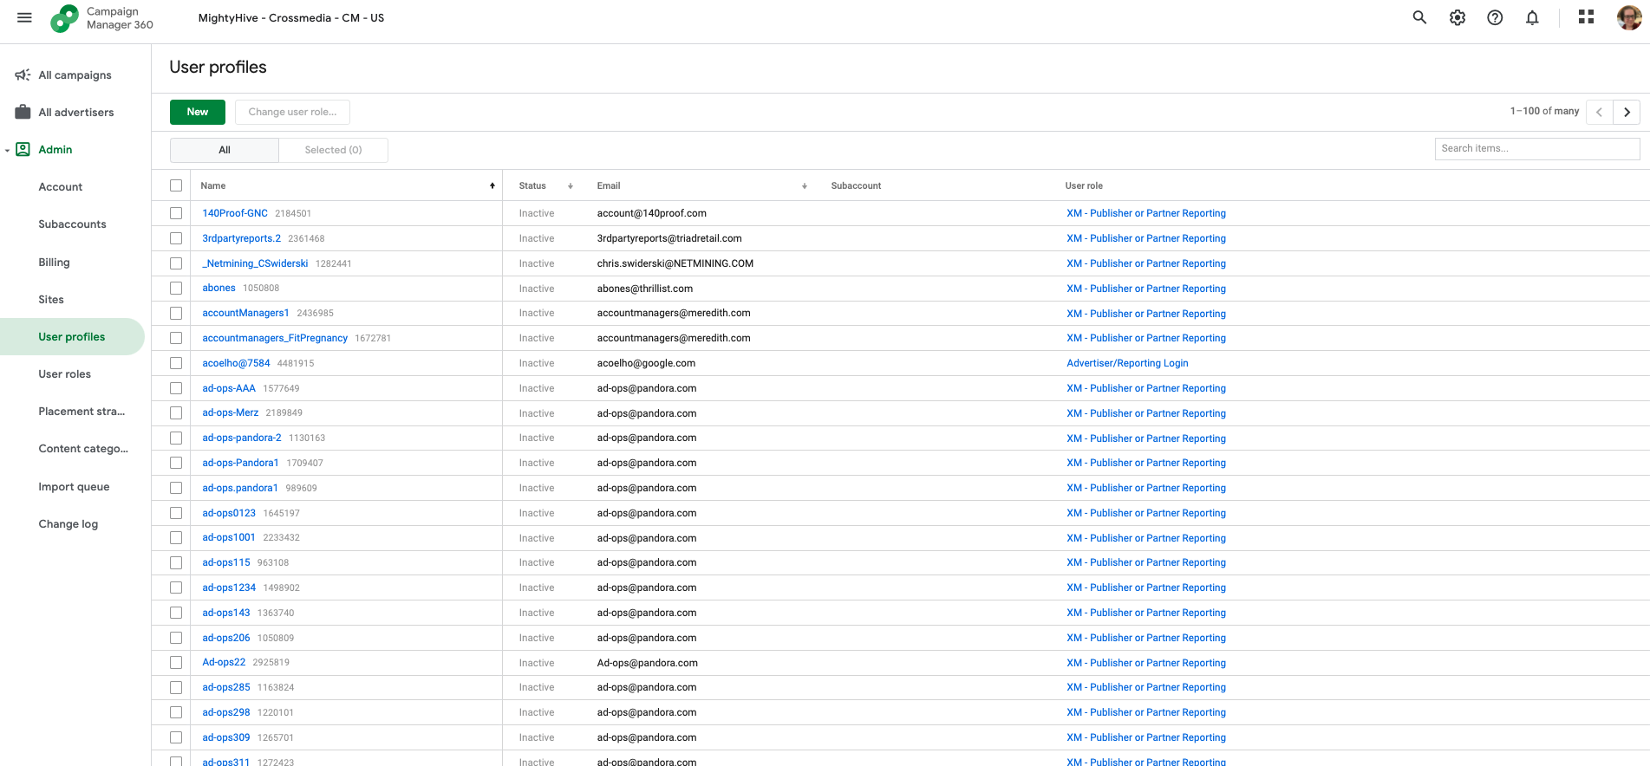The width and height of the screenshot is (1650, 766).
Task: Open the search magnifier icon
Action: 1419,17
